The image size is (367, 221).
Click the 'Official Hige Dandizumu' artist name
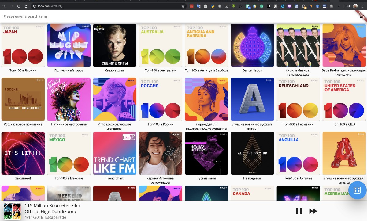tap(50, 212)
